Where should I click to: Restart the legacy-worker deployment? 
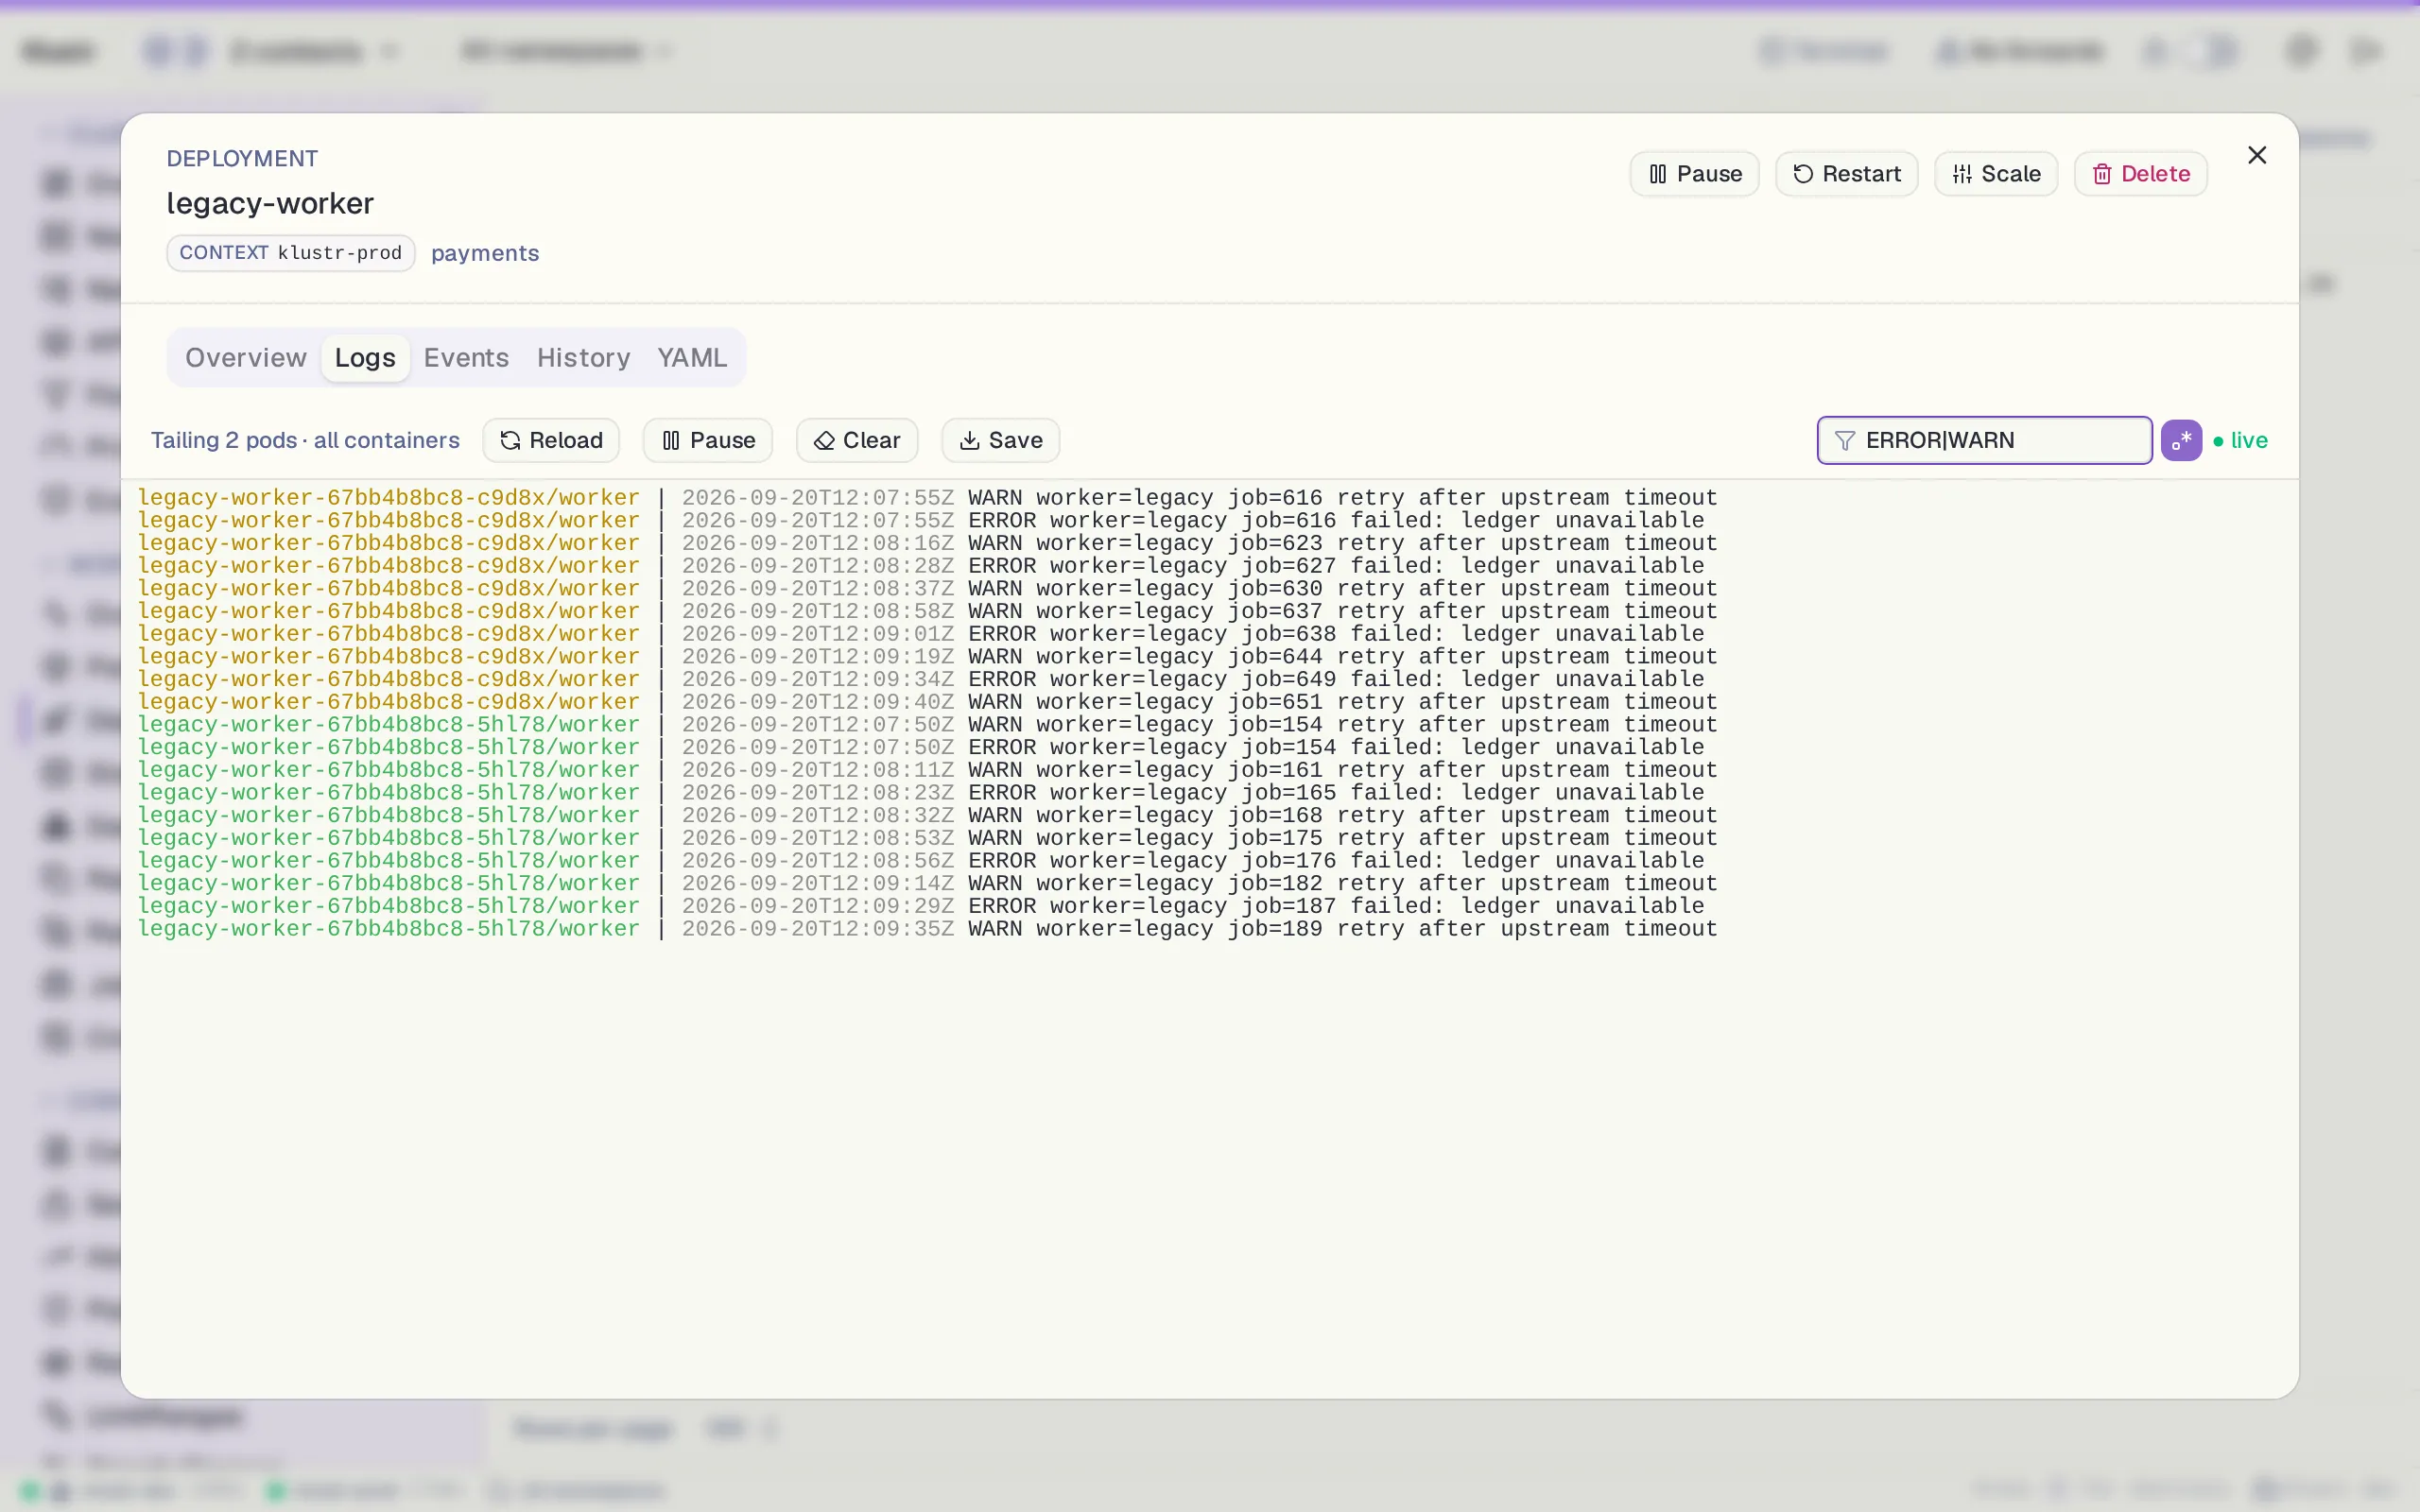pos(1846,174)
